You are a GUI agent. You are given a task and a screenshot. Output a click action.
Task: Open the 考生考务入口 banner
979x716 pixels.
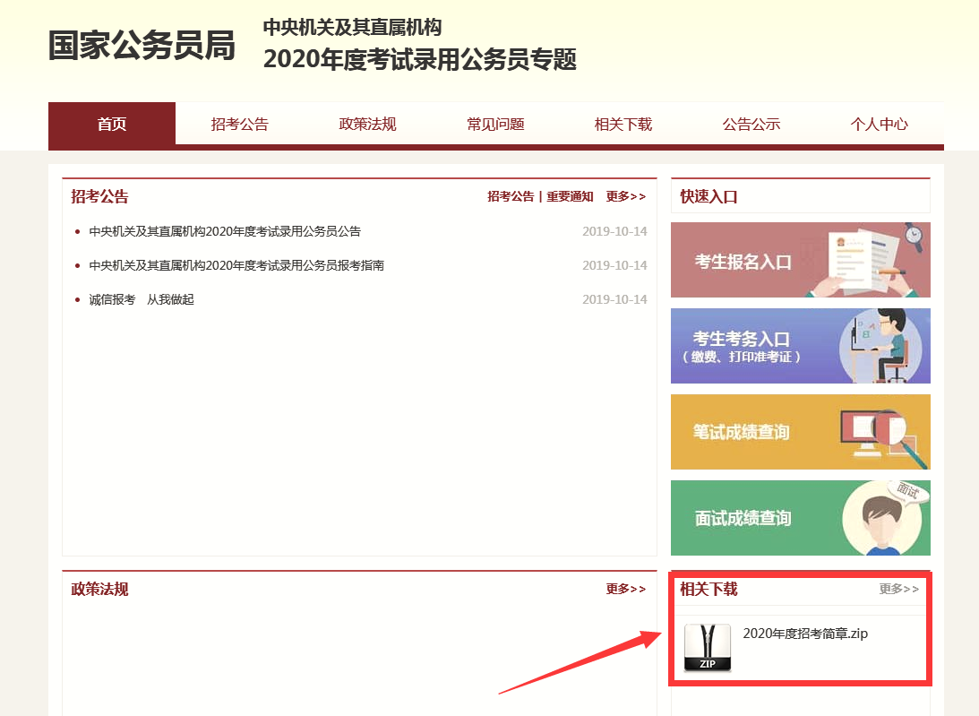coord(800,346)
